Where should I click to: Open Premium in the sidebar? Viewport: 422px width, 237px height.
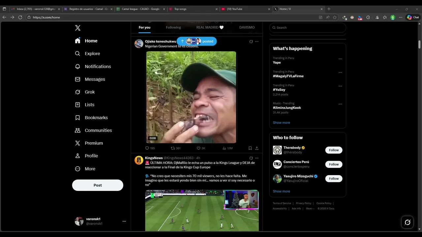pos(89,143)
